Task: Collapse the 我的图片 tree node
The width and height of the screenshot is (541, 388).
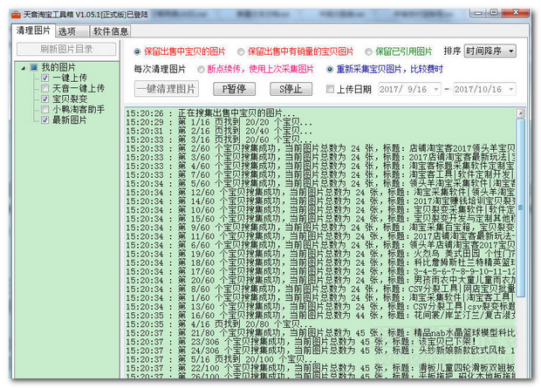Action: 24,68
